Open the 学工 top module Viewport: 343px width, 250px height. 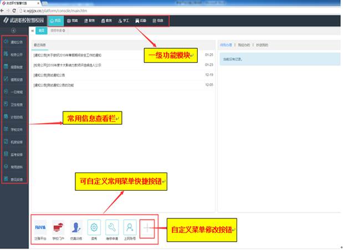[124, 21]
